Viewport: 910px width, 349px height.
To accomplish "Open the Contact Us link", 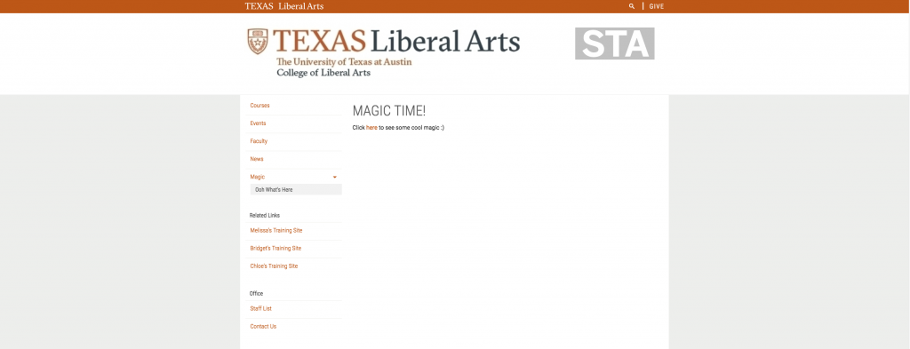I will (263, 327).
